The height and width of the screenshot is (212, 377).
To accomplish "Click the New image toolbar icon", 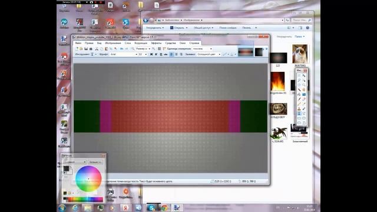I will (x=77, y=49).
